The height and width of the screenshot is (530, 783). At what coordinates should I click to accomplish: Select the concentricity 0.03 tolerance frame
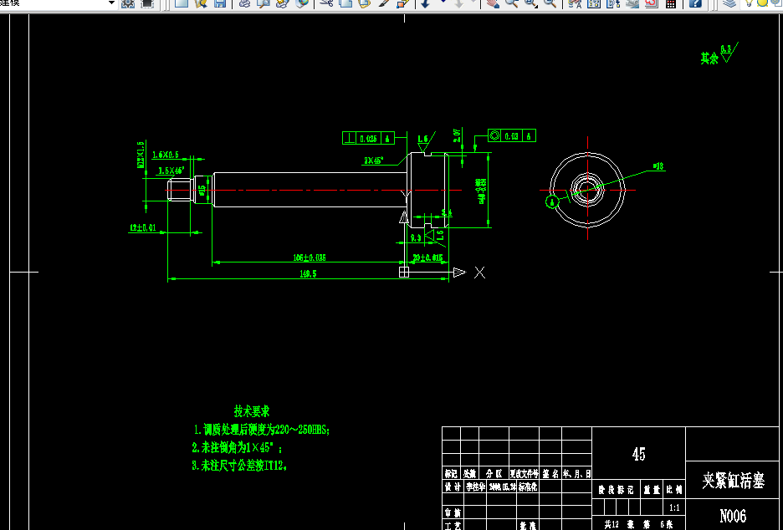click(x=512, y=135)
